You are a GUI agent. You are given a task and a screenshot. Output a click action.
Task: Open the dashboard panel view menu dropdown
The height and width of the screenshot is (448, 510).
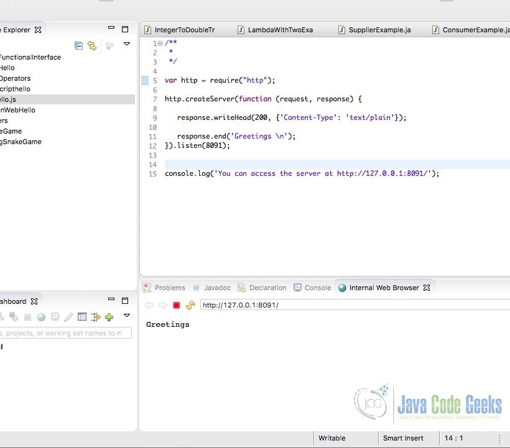click(x=126, y=316)
